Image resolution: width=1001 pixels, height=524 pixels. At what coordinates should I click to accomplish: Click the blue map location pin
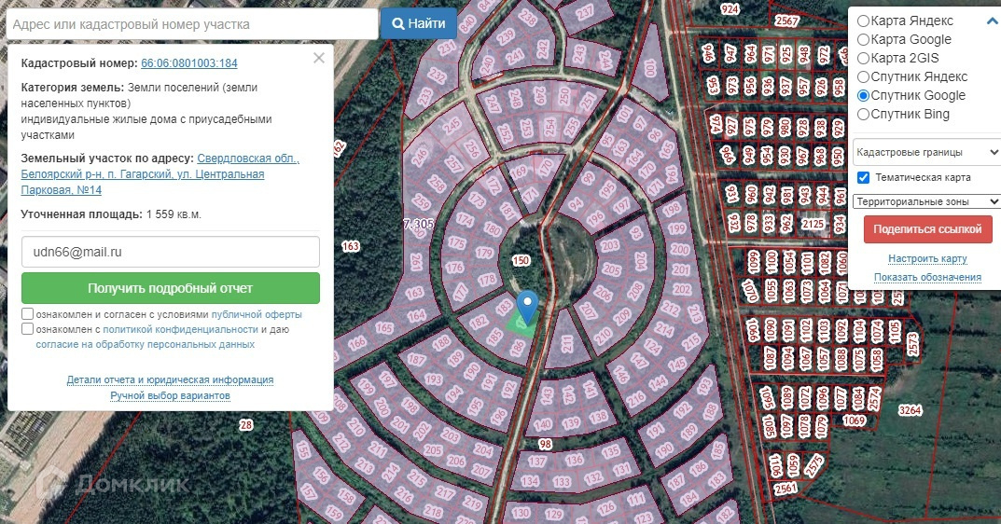click(527, 308)
